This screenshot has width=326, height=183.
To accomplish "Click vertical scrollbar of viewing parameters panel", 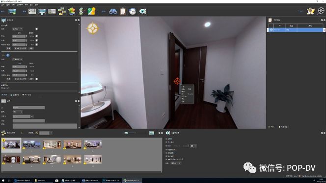I will point(79,58).
